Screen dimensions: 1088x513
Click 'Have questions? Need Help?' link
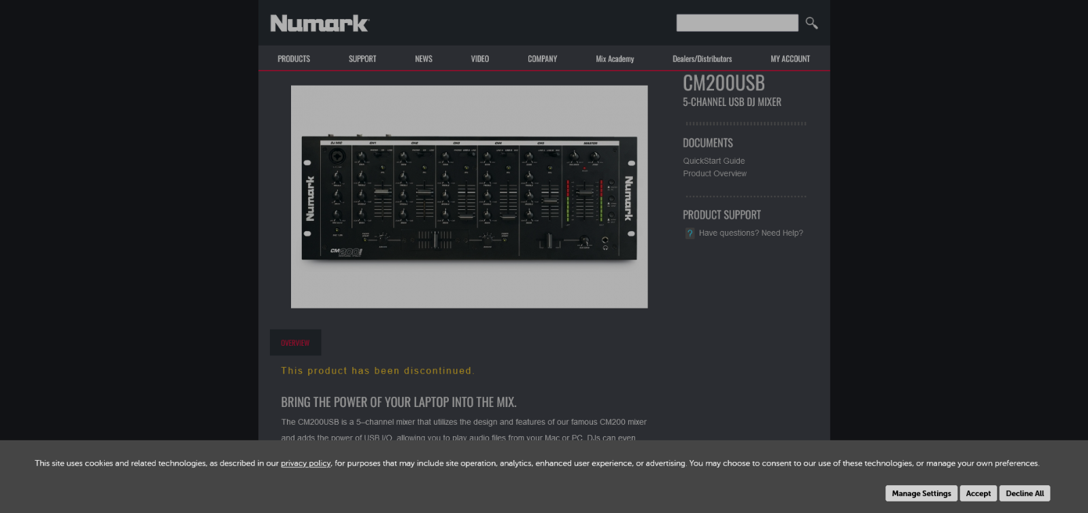tap(751, 233)
